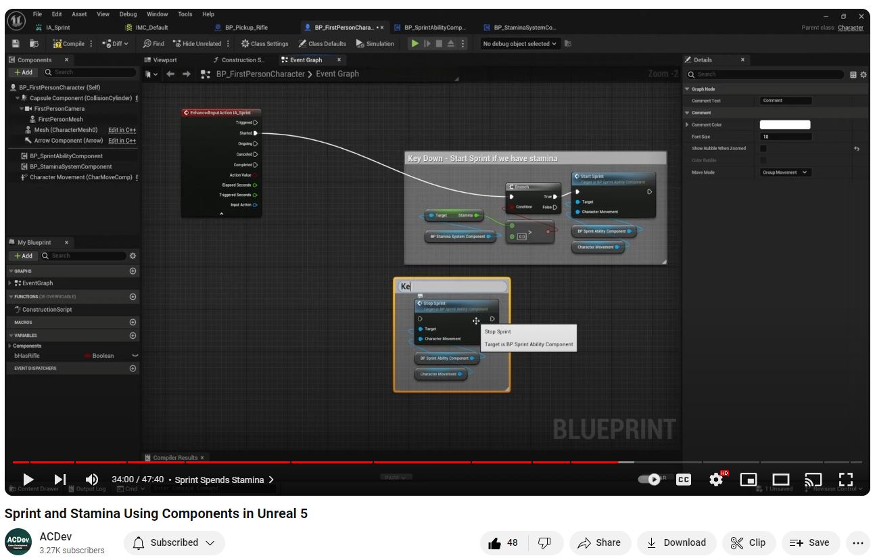
Task: Click the YouTube volume speaker icon
Action: [x=92, y=480]
